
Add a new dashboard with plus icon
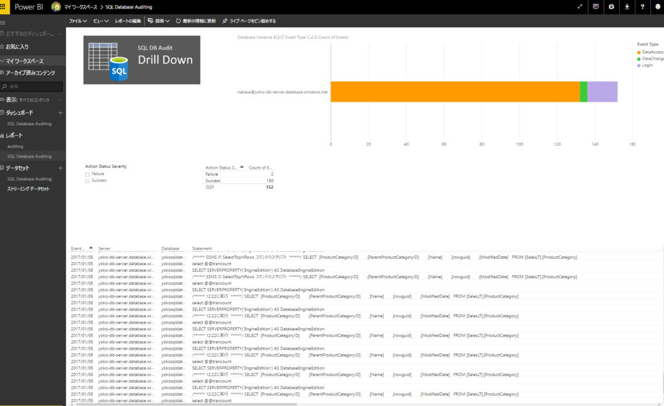point(60,113)
